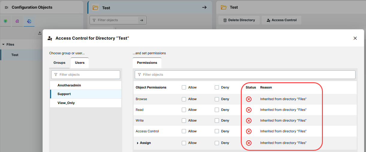The image size is (366, 152).
Task: Close the Access Control dialog
Action: pyautogui.click(x=355, y=38)
